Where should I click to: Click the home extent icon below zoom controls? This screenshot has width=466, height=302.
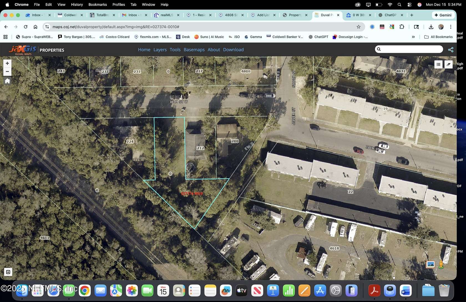click(7, 81)
